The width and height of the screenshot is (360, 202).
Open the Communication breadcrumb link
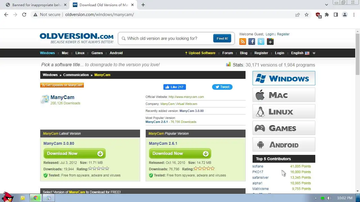pyautogui.click(x=76, y=75)
